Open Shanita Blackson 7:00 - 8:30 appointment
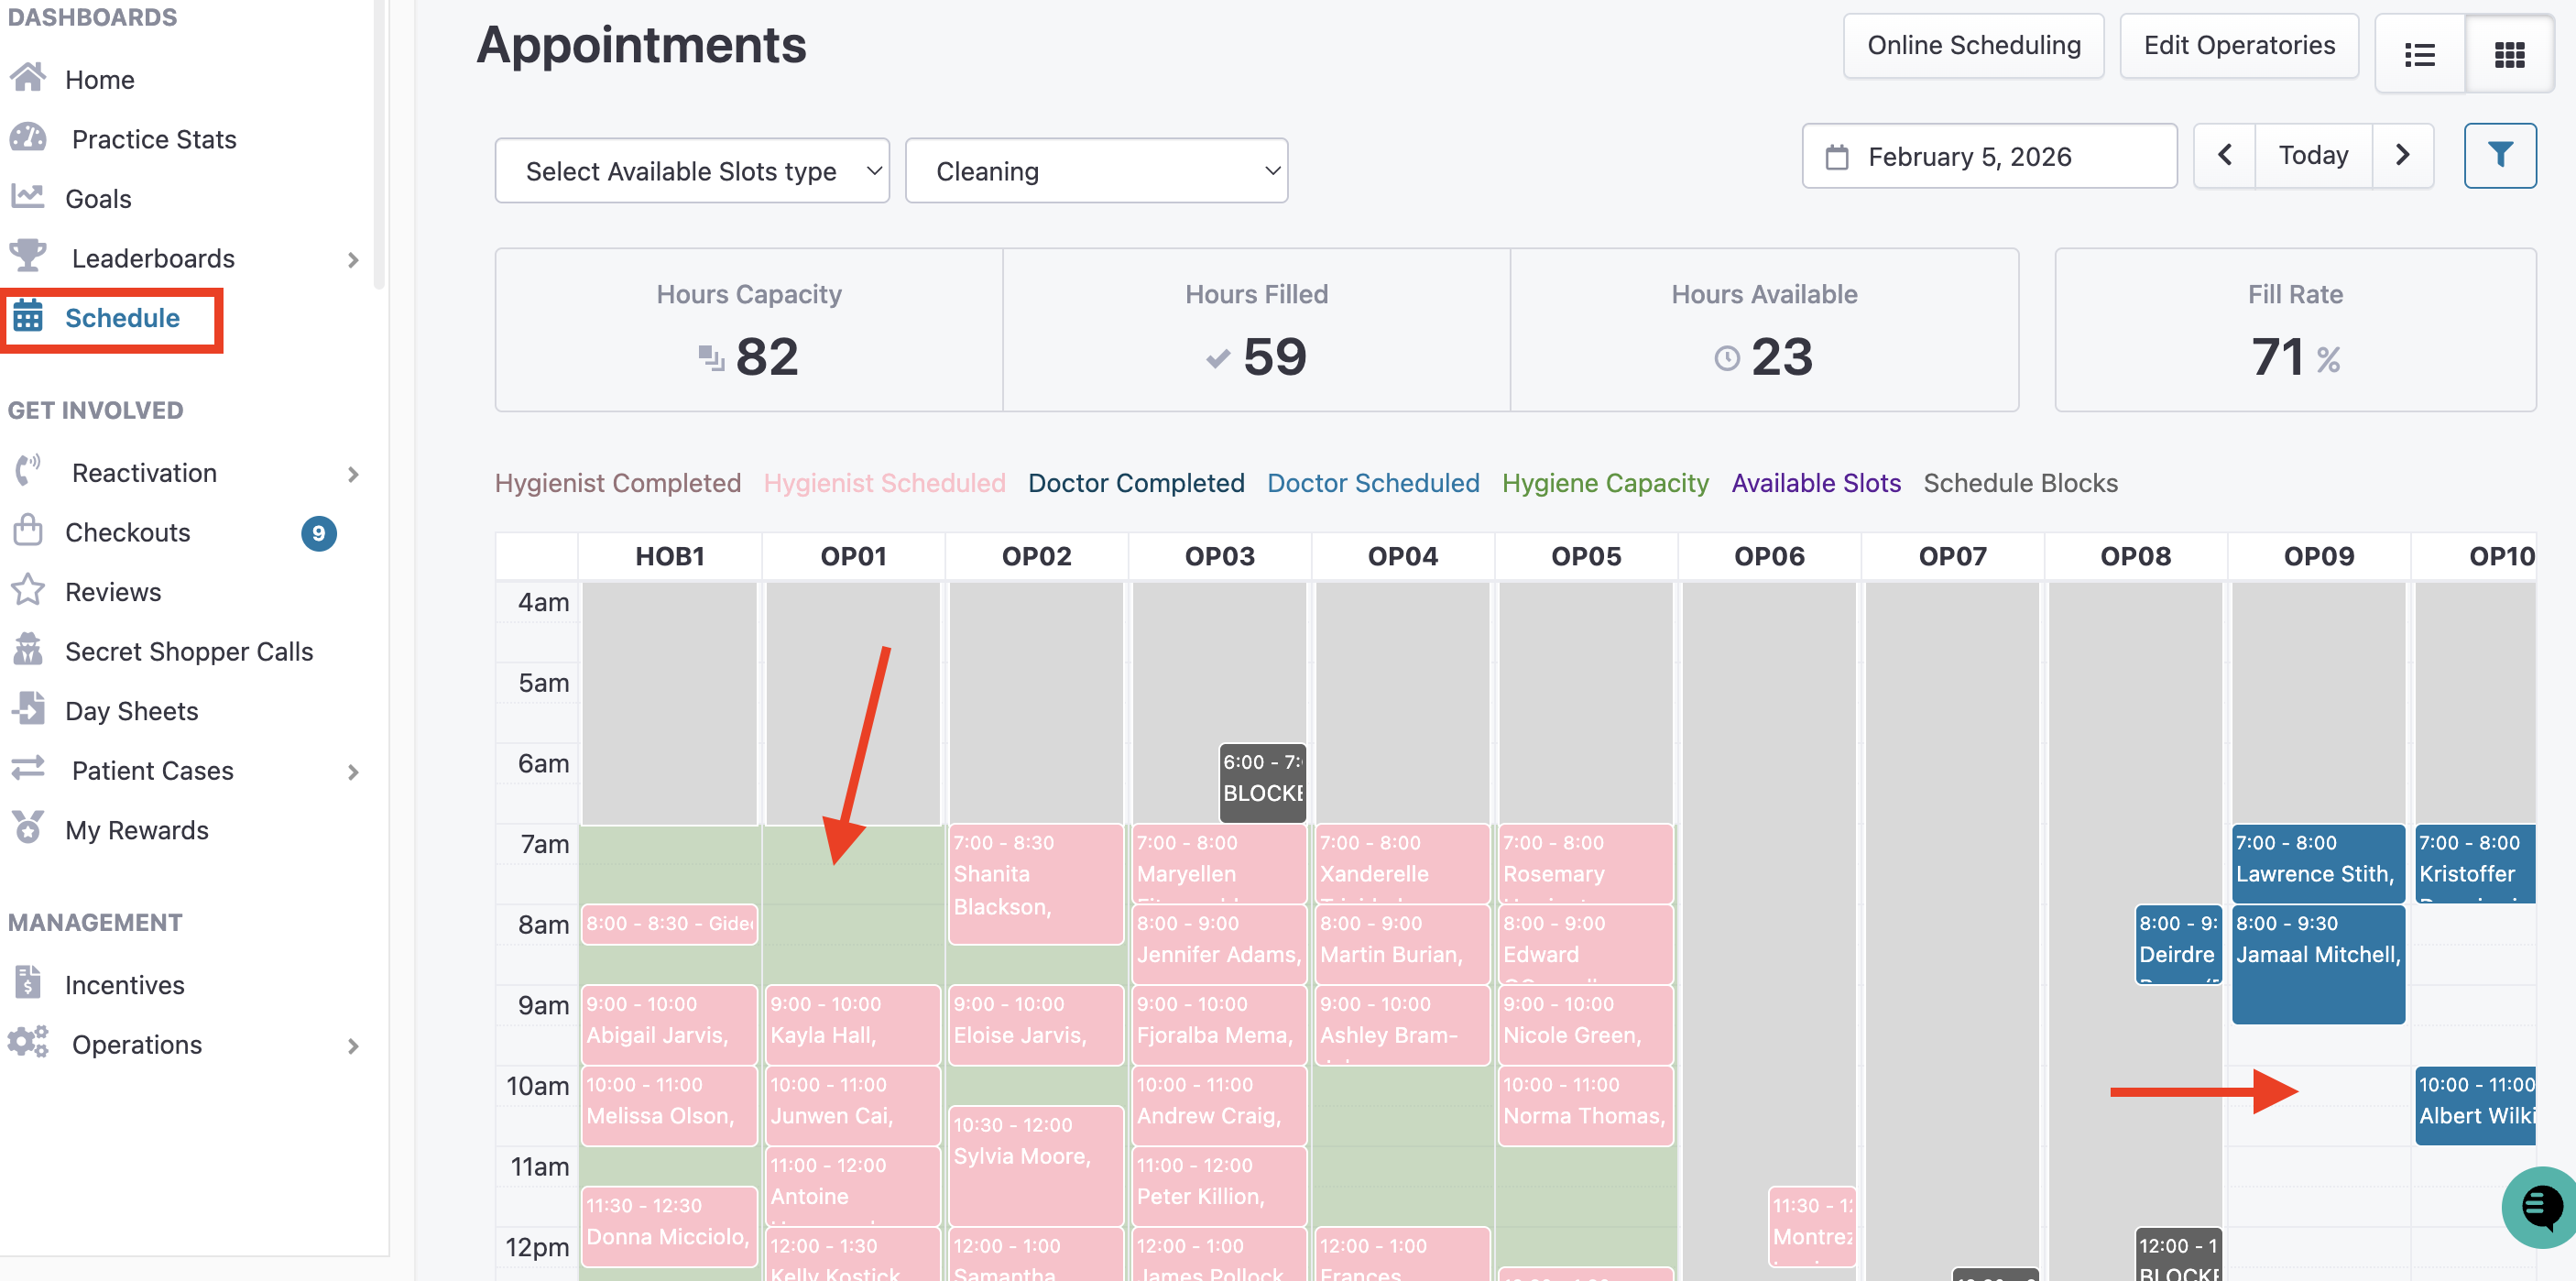Viewport: 2576px width, 1281px height. pyautogui.click(x=1036, y=884)
